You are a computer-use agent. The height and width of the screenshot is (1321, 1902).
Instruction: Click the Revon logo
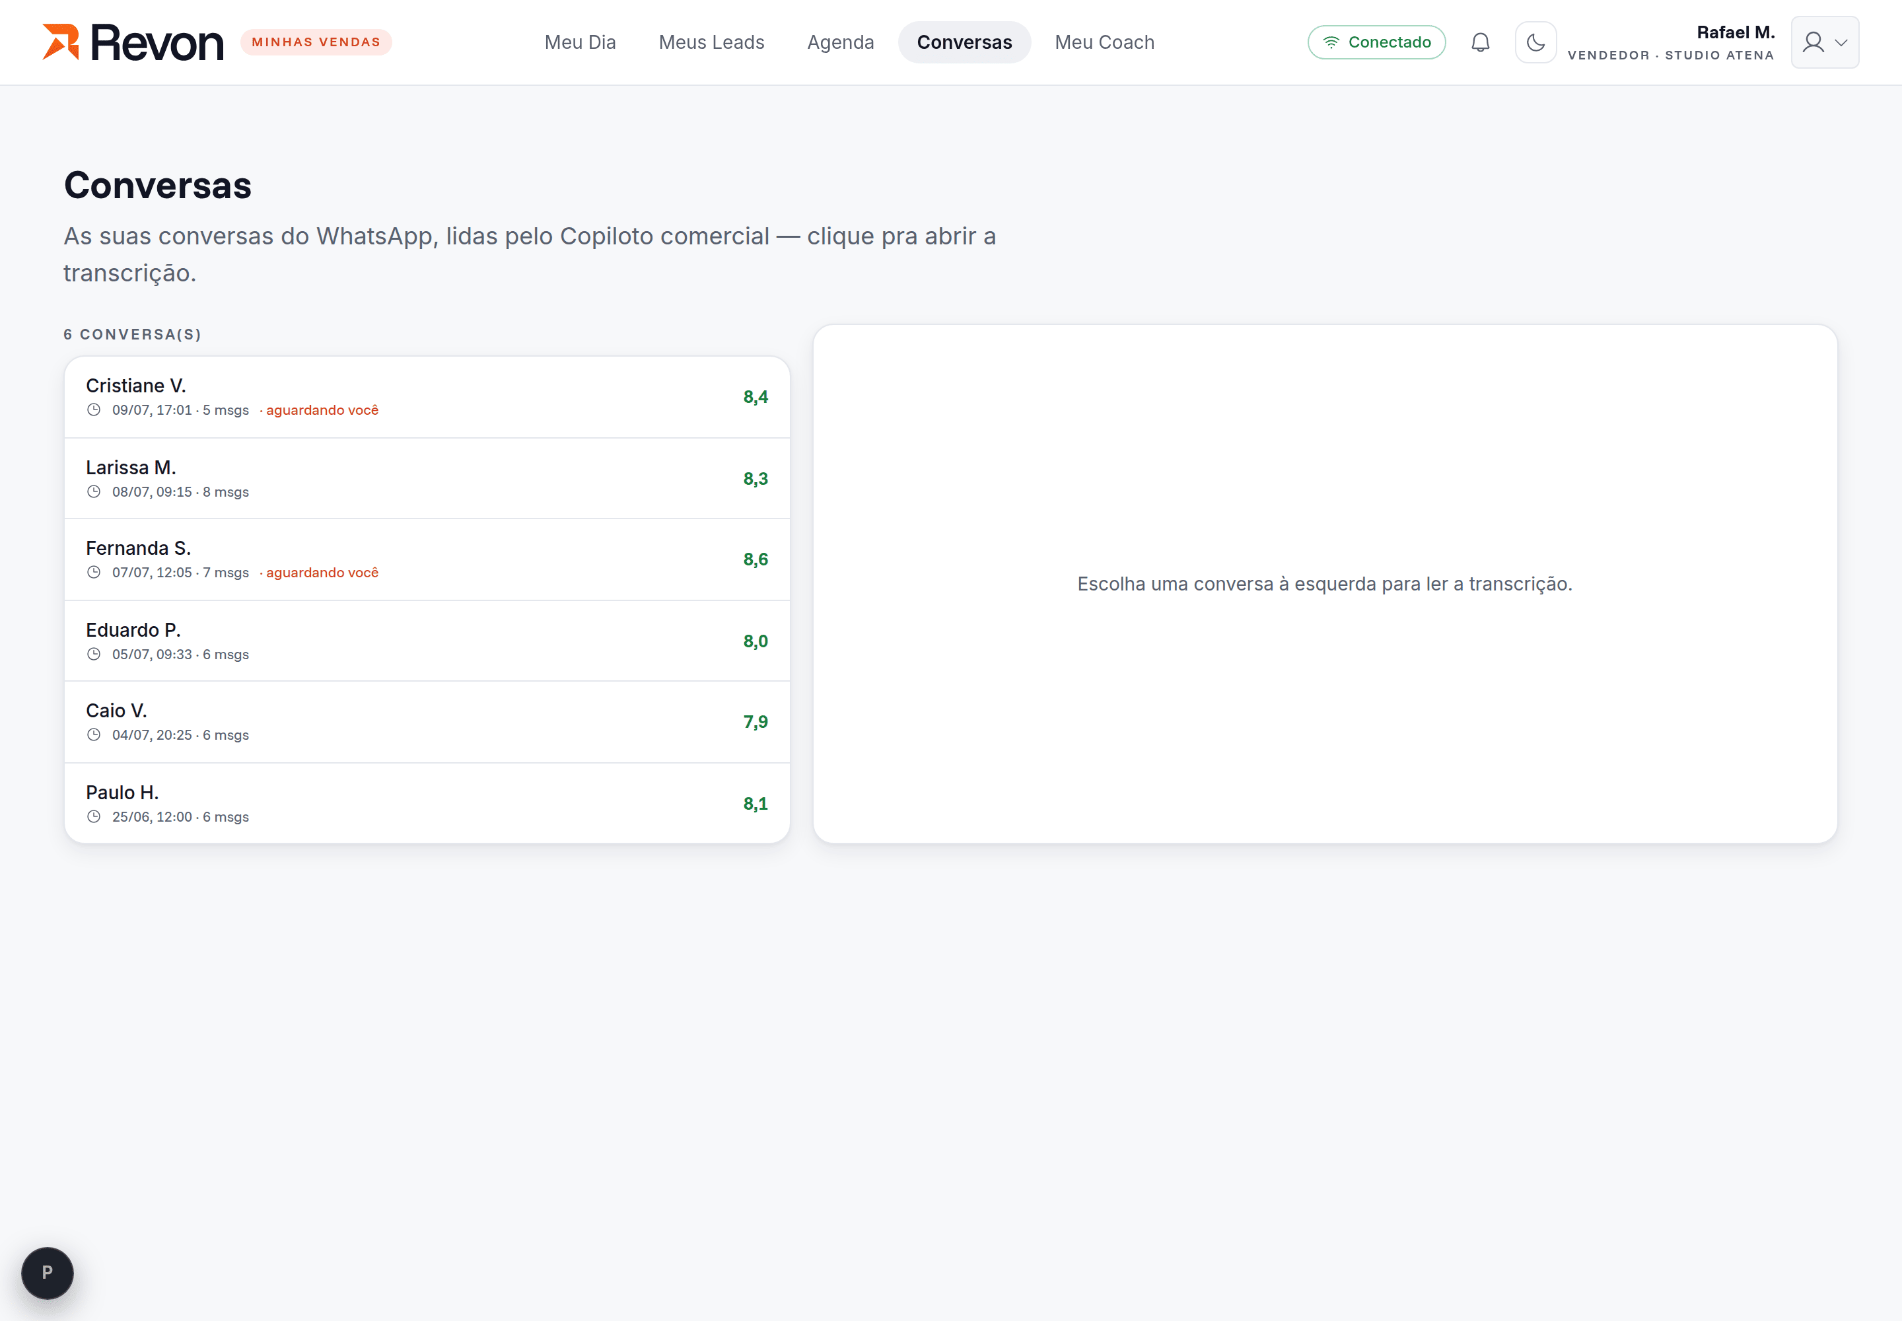(133, 42)
